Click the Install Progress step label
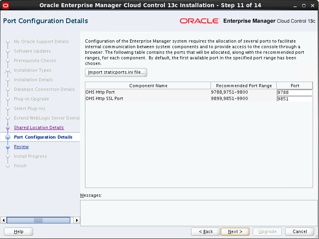This screenshot has width=319, height=239. tap(30, 156)
